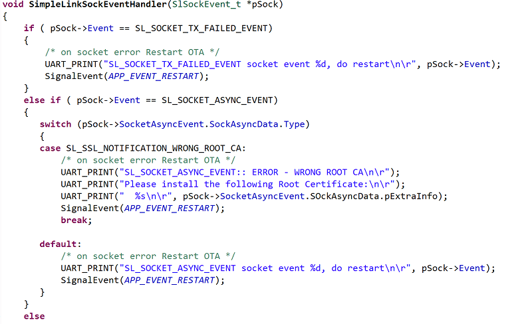Click the void return type keyword
The width and height of the screenshot is (532, 324).
13,5
